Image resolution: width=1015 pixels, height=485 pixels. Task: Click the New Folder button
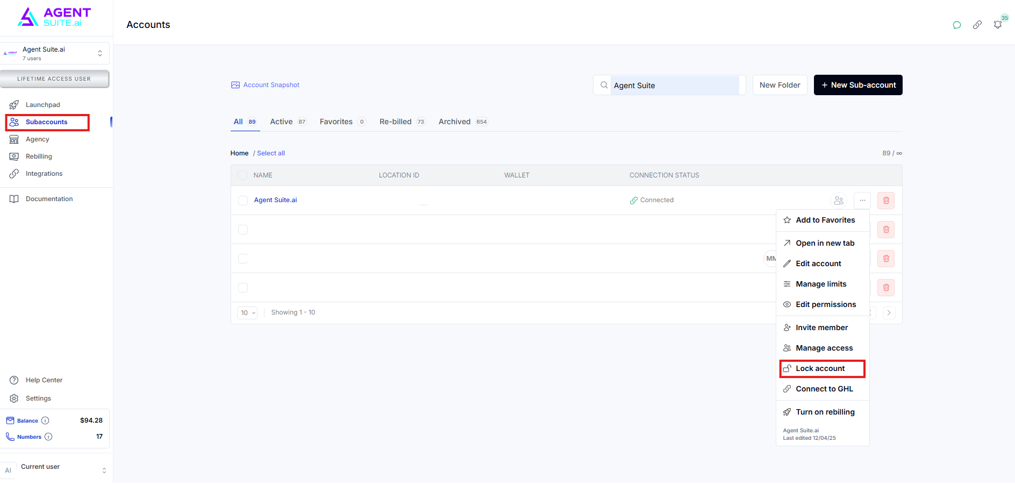point(780,85)
